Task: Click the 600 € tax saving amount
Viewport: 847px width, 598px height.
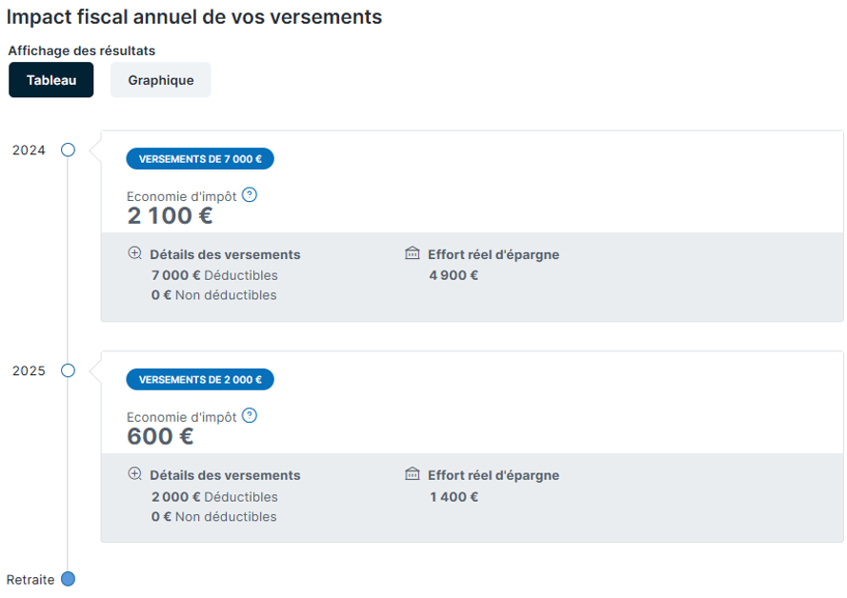Action: [x=160, y=436]
